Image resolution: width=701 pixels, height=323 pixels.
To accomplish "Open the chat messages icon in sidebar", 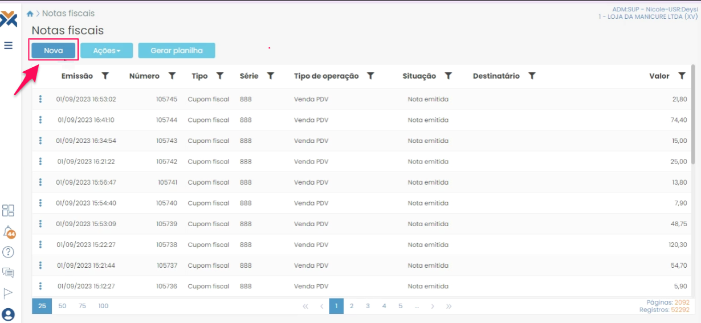I will (9, 272).
